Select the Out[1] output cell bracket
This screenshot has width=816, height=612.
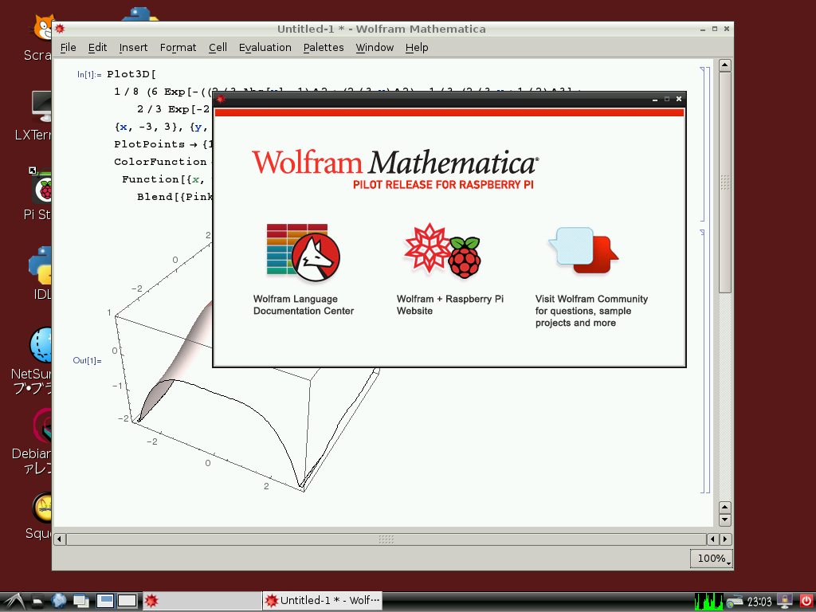703,361
